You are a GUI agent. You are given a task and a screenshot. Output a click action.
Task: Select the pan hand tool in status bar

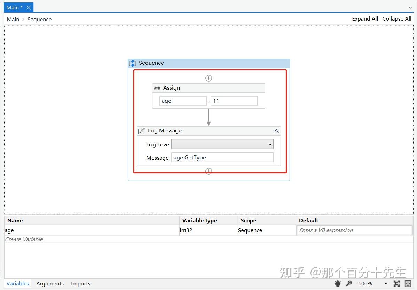[337, 283]
